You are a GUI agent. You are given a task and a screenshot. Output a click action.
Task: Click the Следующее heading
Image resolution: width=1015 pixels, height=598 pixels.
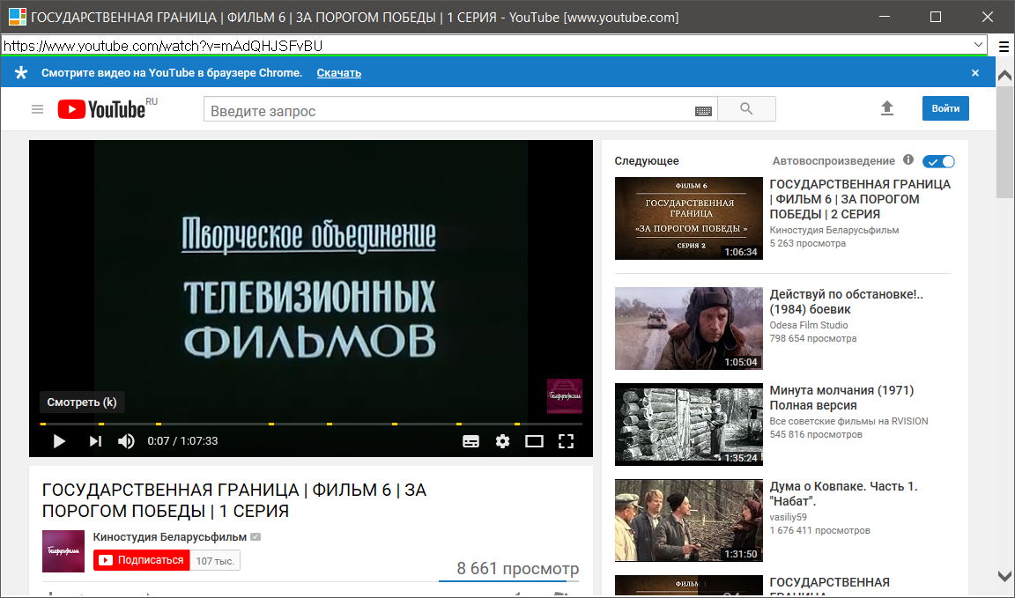tap(647, 160)
